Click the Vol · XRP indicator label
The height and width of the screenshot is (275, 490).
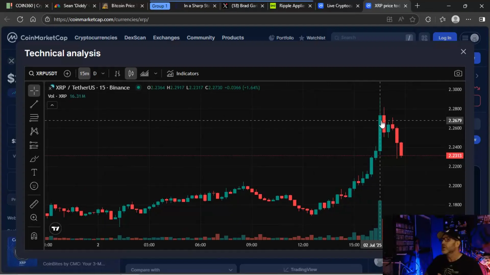point(57,96)
